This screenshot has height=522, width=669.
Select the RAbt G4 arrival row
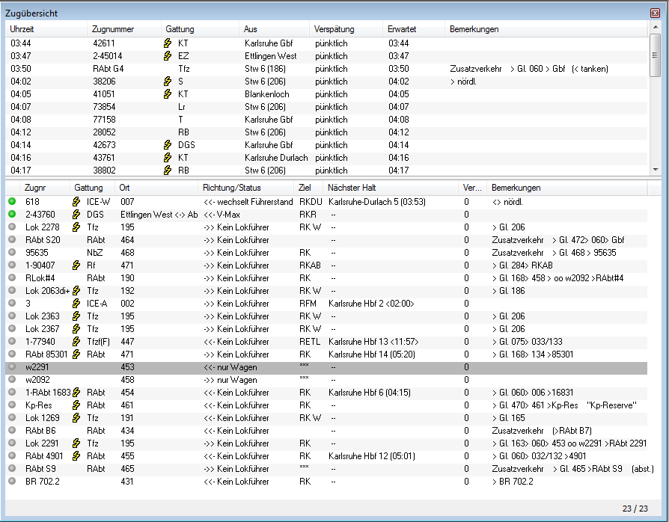(326, 69)
